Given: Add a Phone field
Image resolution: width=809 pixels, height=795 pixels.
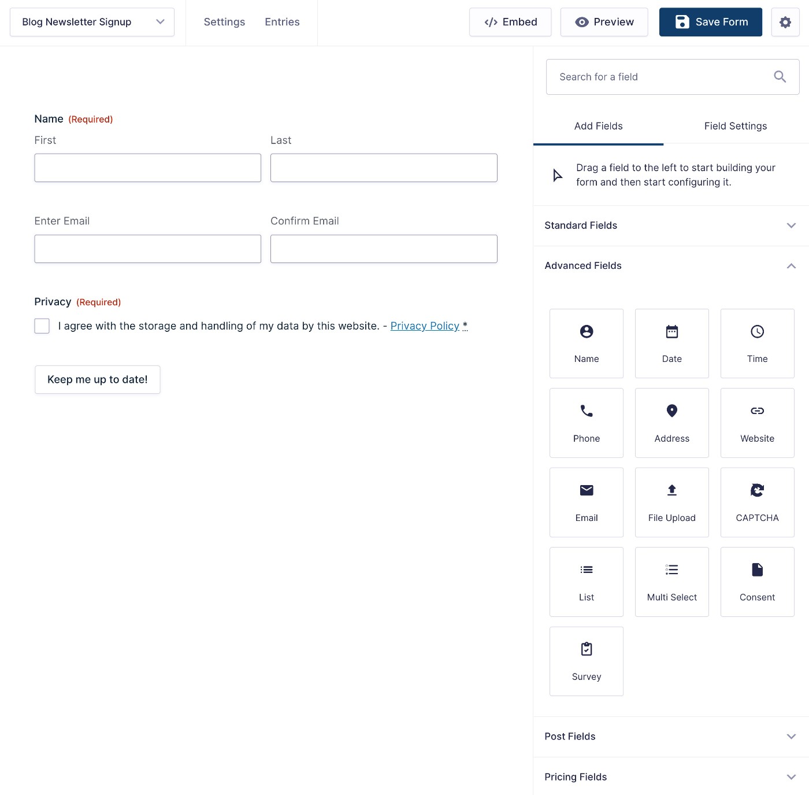Looking at the screenshot, I should (x=586, y=423).
